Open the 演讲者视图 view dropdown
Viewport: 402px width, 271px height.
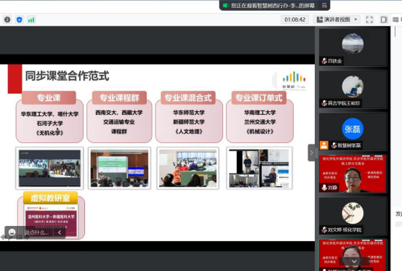(337, 20)
